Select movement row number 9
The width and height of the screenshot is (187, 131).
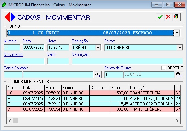[94, 99]
